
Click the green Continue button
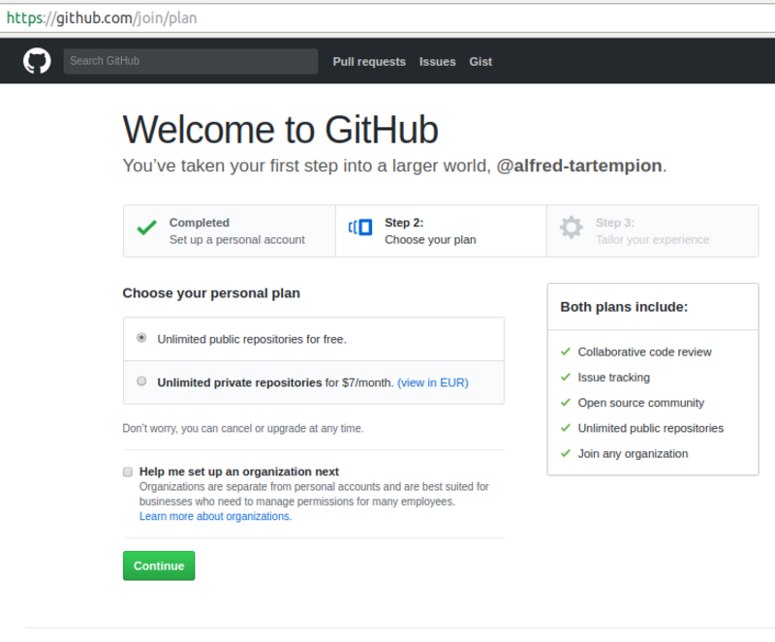click(x=159, y=566)
